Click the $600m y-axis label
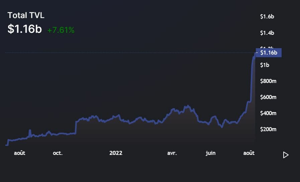The width and height of the screenshot is (300, 182). pyautogui.click(x=268, y=97)
